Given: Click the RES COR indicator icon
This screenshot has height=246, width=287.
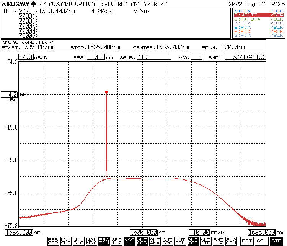Looking at the screenshot, I should 53,241.
